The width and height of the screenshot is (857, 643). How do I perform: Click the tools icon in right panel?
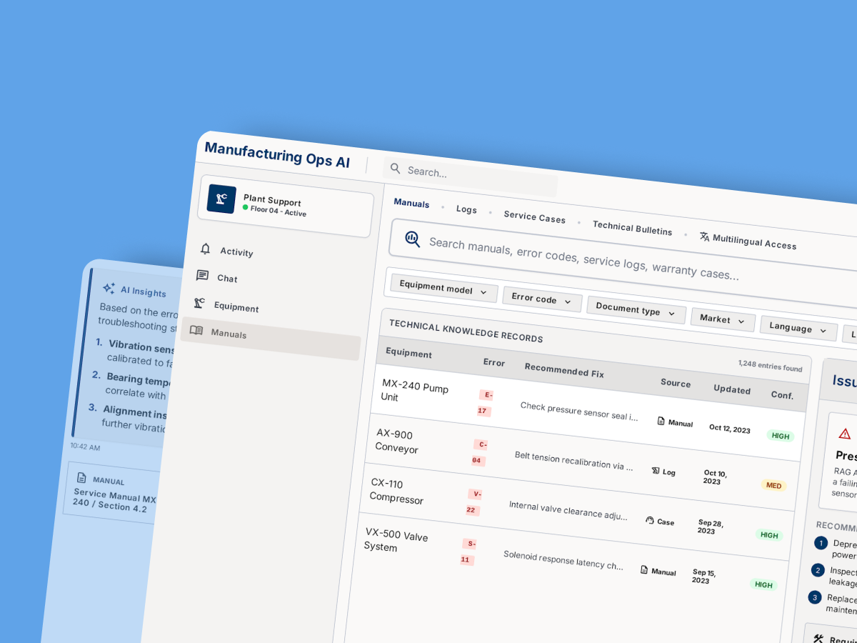[x=818, y=639]
